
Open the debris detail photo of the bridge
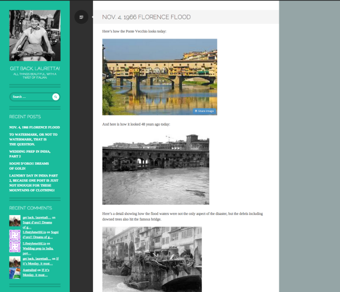152,259
